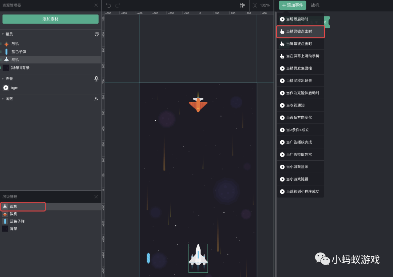Choose event 当收到通知
The height and width of the screenshot is (277, 393).
pos(300,105)
